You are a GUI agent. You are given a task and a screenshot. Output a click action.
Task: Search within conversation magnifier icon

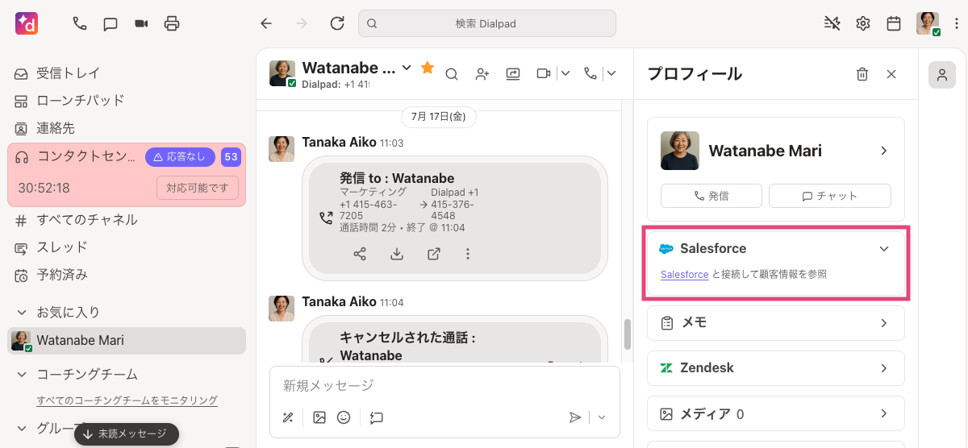(x=452, y=73)
